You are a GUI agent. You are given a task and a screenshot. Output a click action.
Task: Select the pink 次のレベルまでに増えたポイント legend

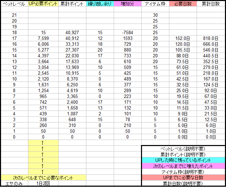pos(183,166)
